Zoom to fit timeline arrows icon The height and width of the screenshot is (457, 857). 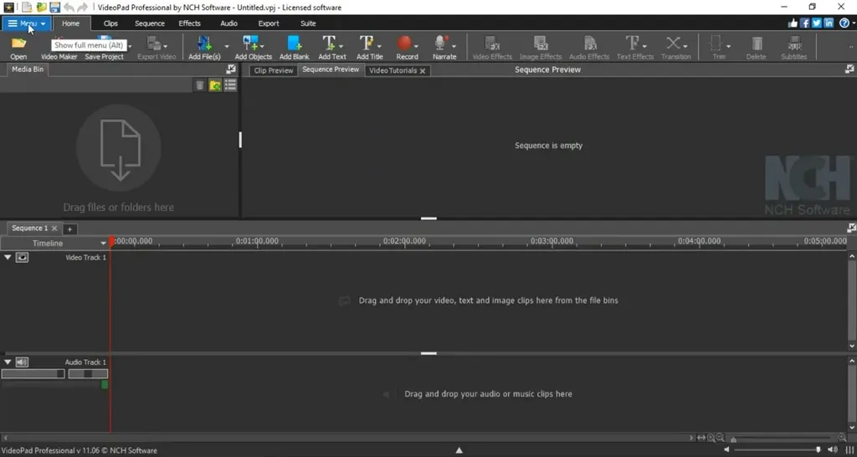pyautogui.click(x=701, y=438)
